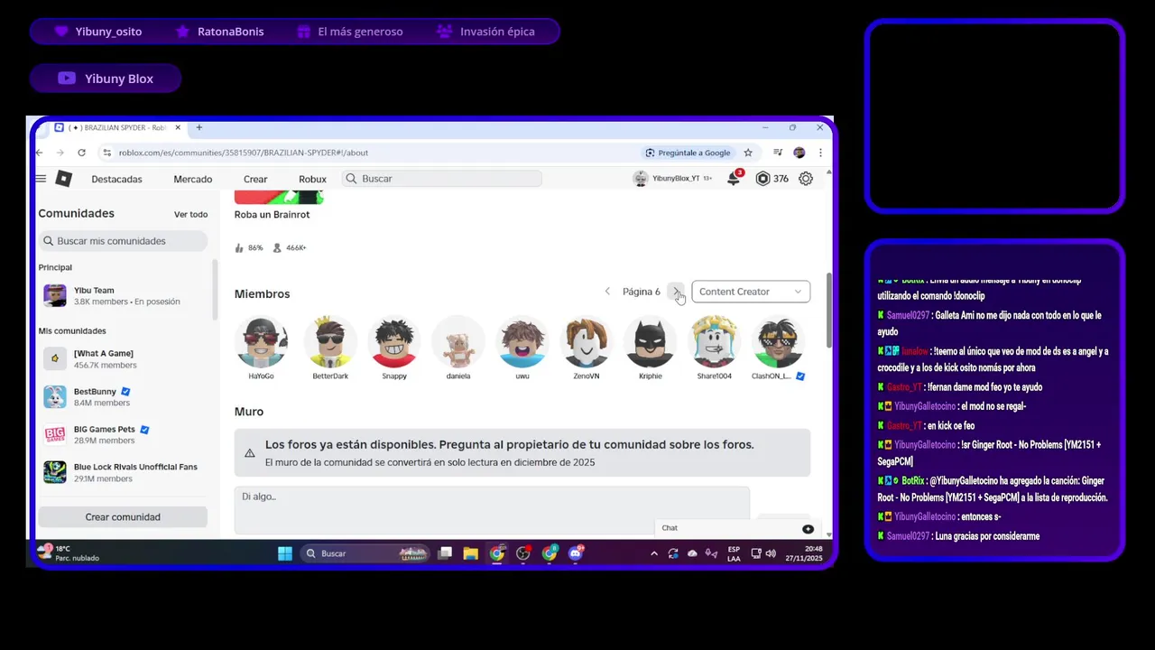
Task: Open the Crear menu item
Action: (x=255, y=179)
